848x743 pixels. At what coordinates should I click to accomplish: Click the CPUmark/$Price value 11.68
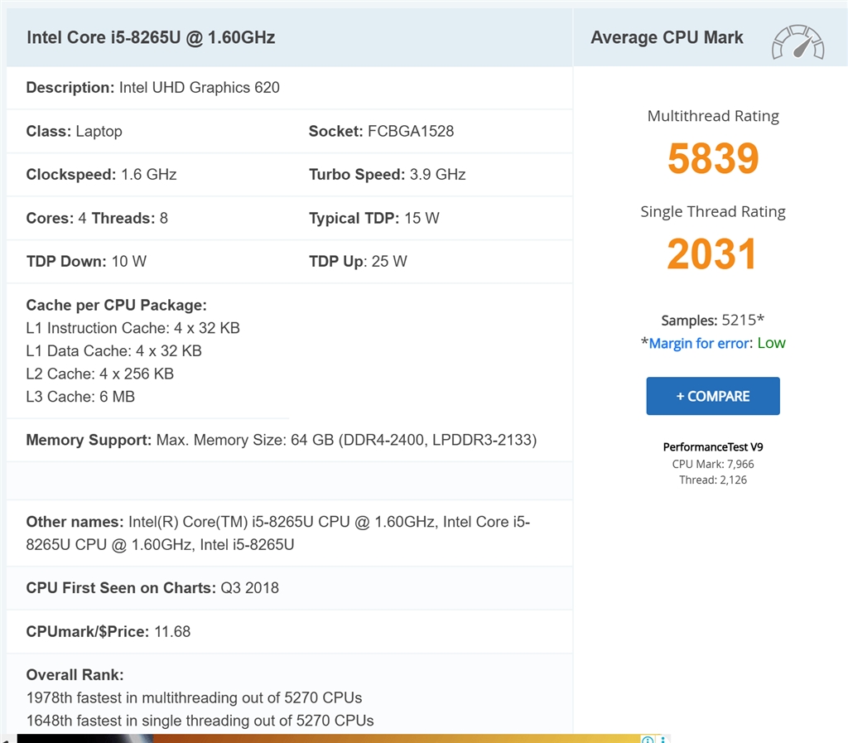pos(172,631)
